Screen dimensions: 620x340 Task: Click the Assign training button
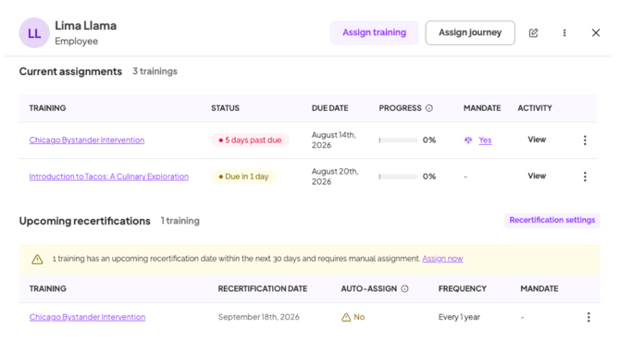tap(374, 32)
